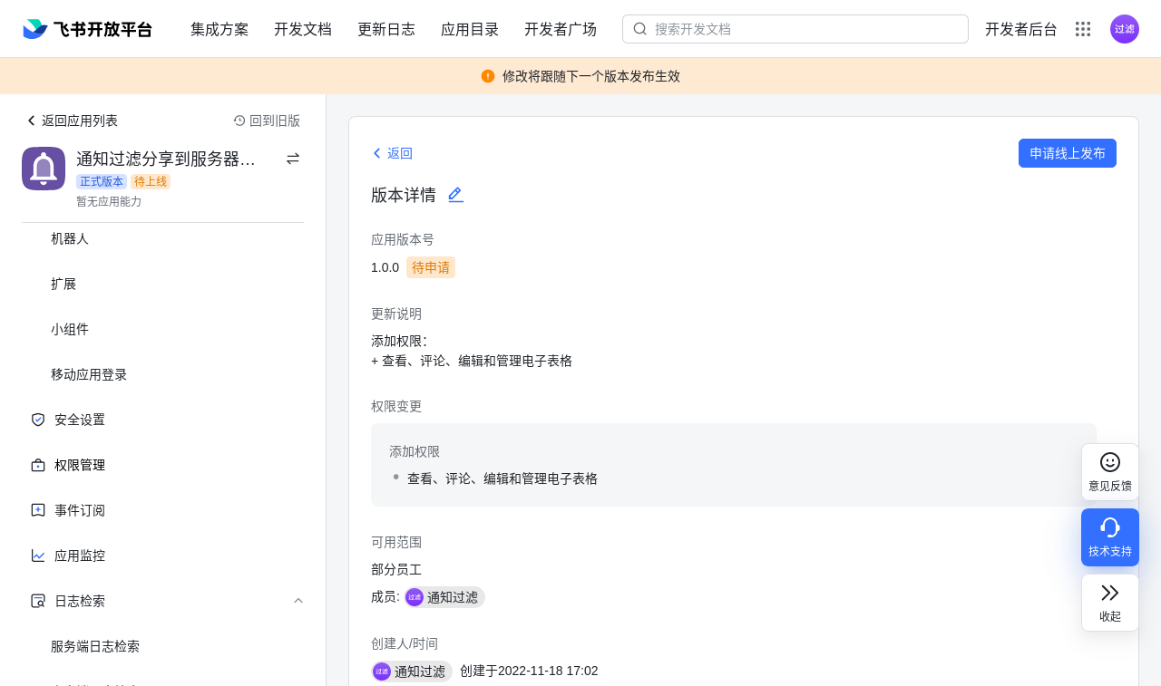Open 集成方案 in top navigation
This screenshot has height=686, width=1161.
coord(220,29)
